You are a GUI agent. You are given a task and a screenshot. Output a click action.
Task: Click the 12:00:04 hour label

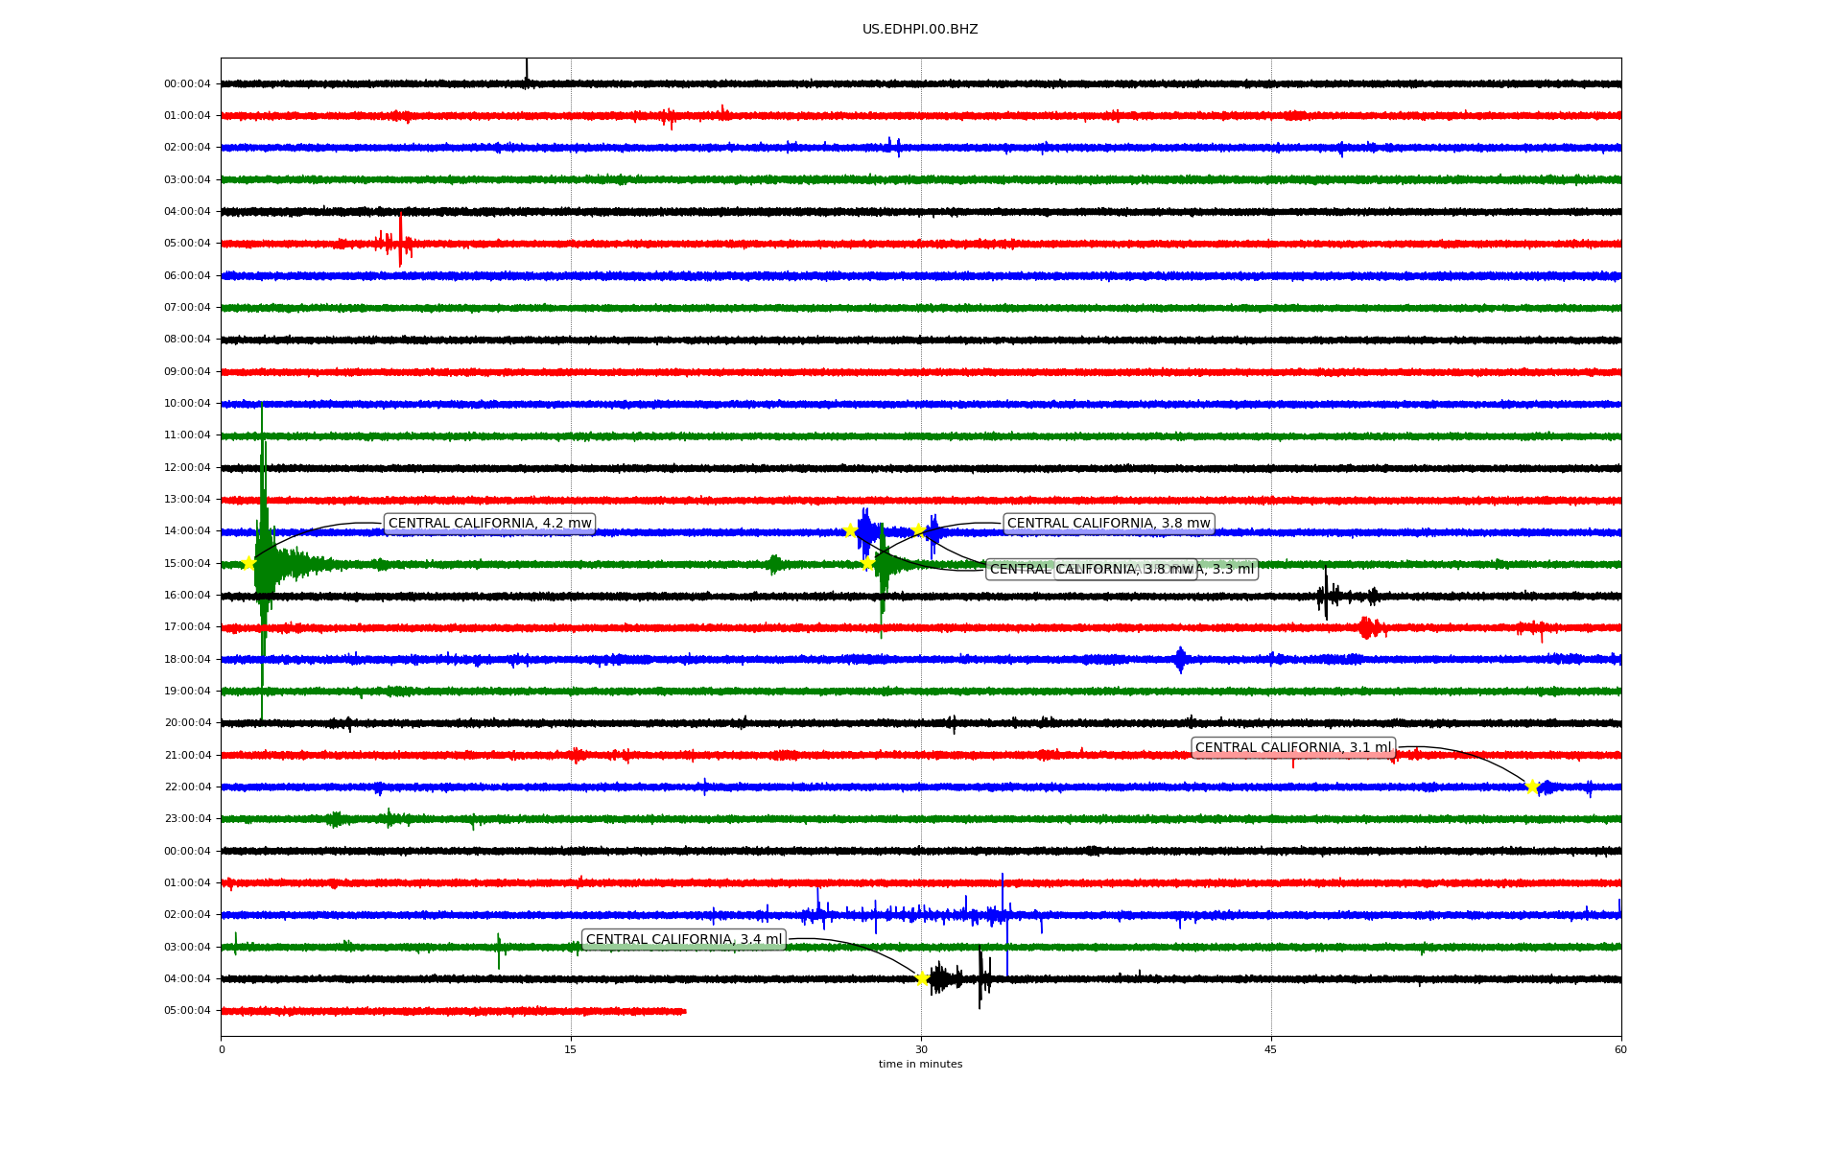point(187,468)
